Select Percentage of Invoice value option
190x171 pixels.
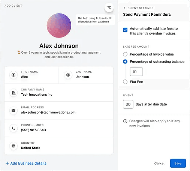[x=125, y=54]
